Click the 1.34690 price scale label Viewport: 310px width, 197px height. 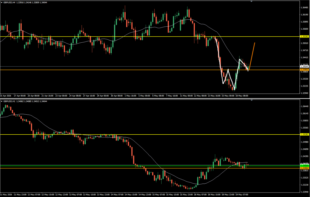point(304,149)
